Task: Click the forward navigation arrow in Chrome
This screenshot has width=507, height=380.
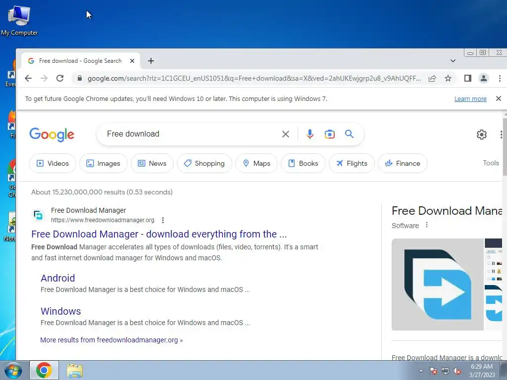Action: click(44, 78)
